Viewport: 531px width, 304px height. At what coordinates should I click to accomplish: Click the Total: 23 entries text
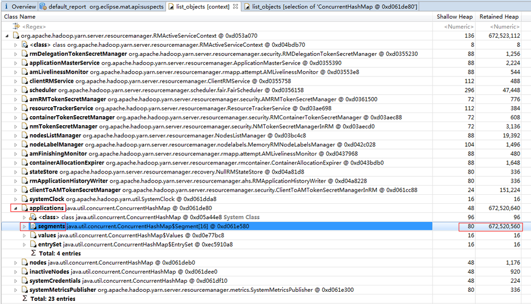53,299
